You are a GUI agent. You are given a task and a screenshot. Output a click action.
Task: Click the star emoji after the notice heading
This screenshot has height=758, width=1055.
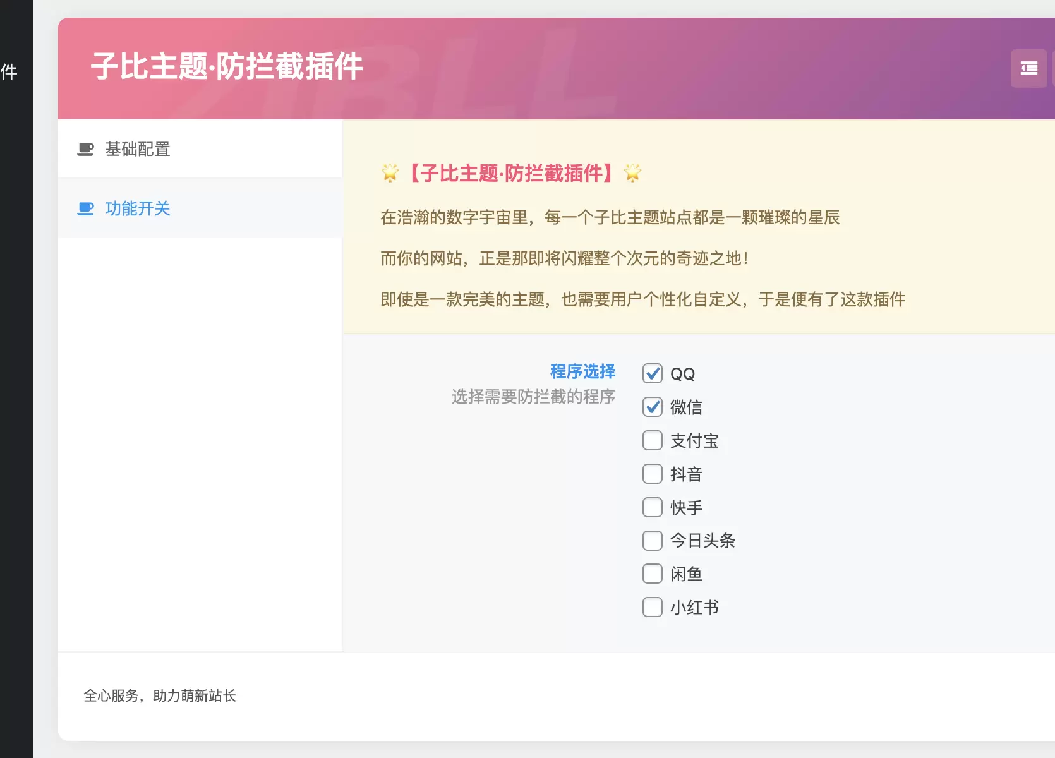632,172
